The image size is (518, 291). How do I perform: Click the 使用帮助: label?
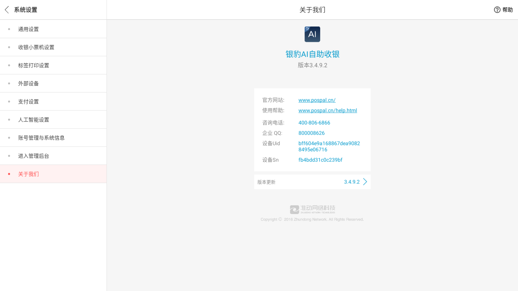[x=273, y=110]
